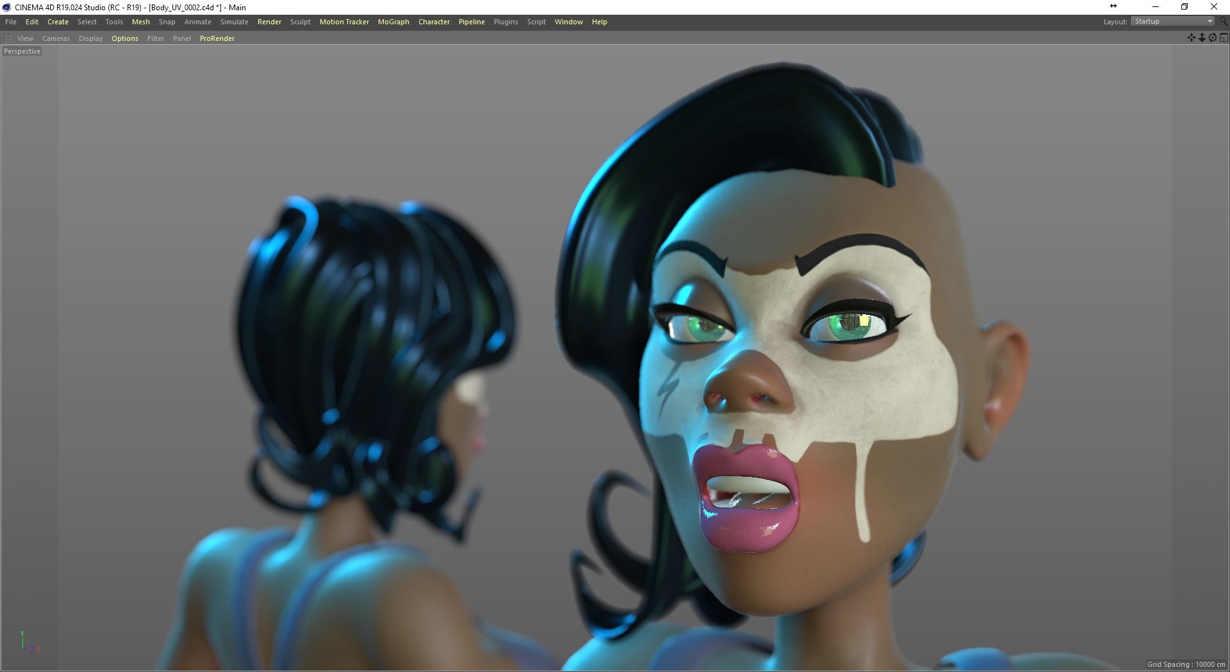Click the viewport zoom (dolly camera) icon
This screenshot has width=1230, height=672.
coord(1202,38)
